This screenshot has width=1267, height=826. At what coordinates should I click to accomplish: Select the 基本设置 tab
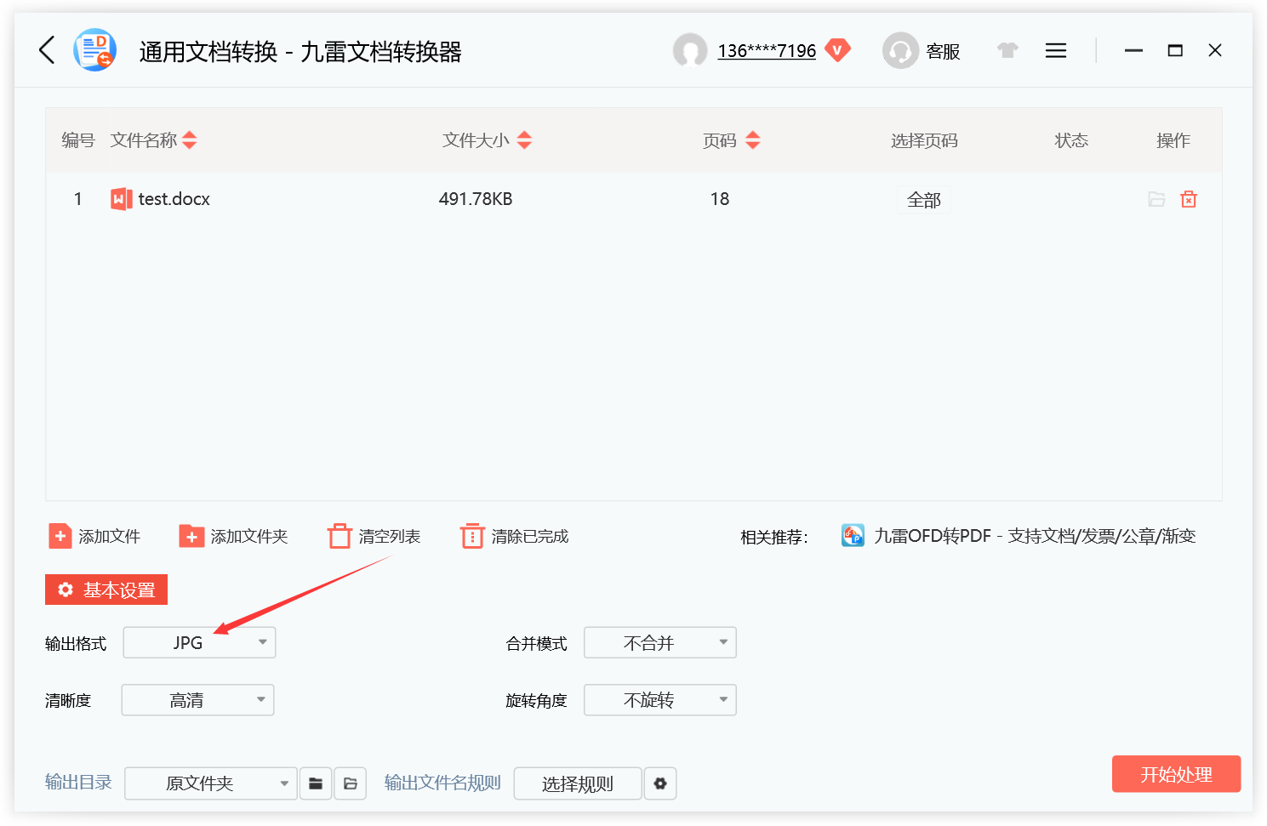point(106,590)
